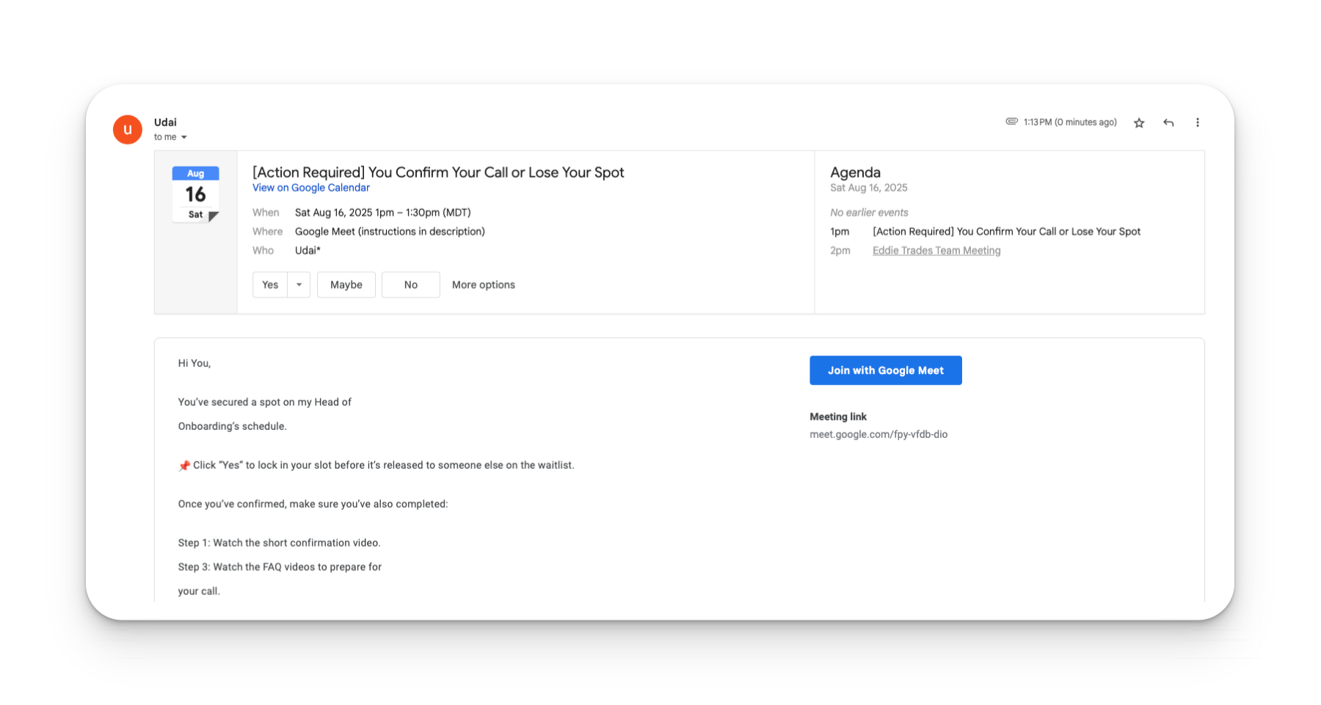The image size is (1321, 705).
Task: Open the Eddie Trades Team Meeting link
Action: [936, 251]
